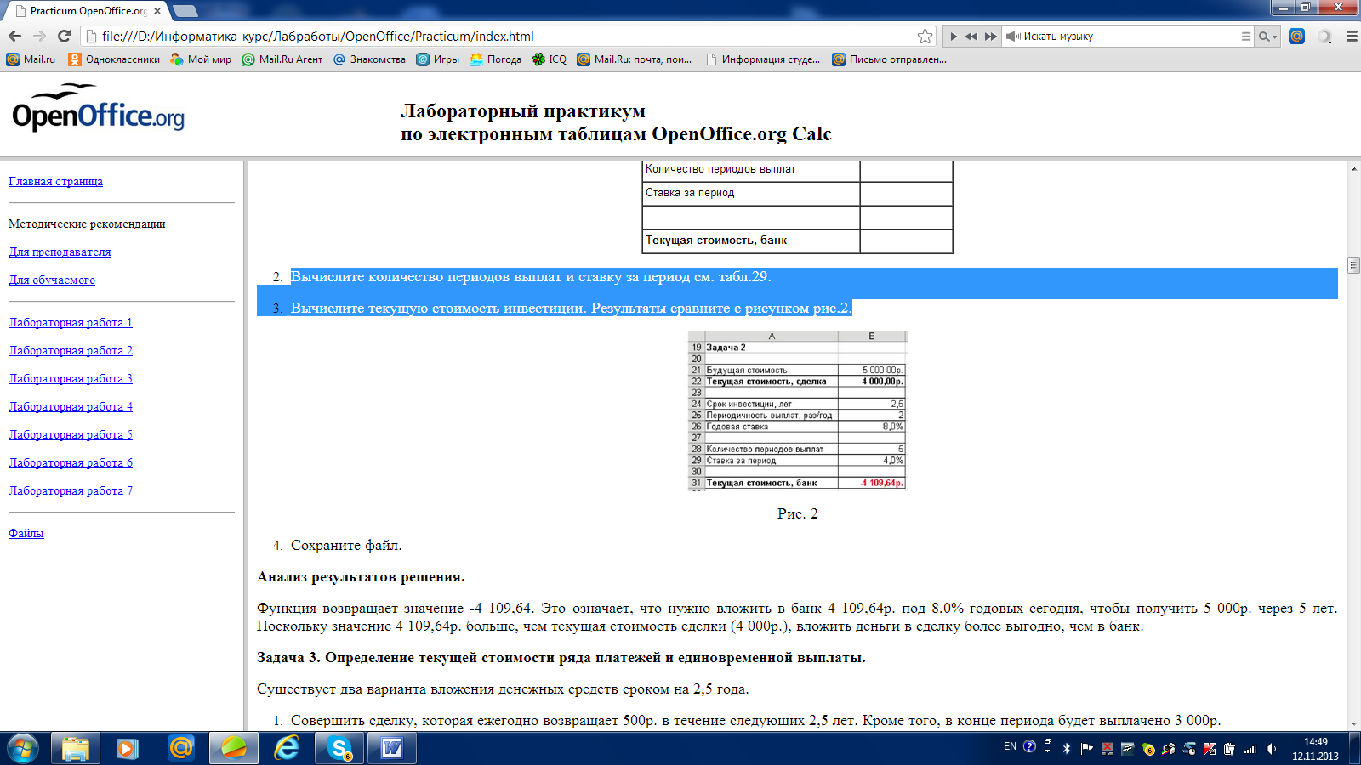Go back with the browser back arrow
Screen dimensions: 1361x765
click(14, 36)
